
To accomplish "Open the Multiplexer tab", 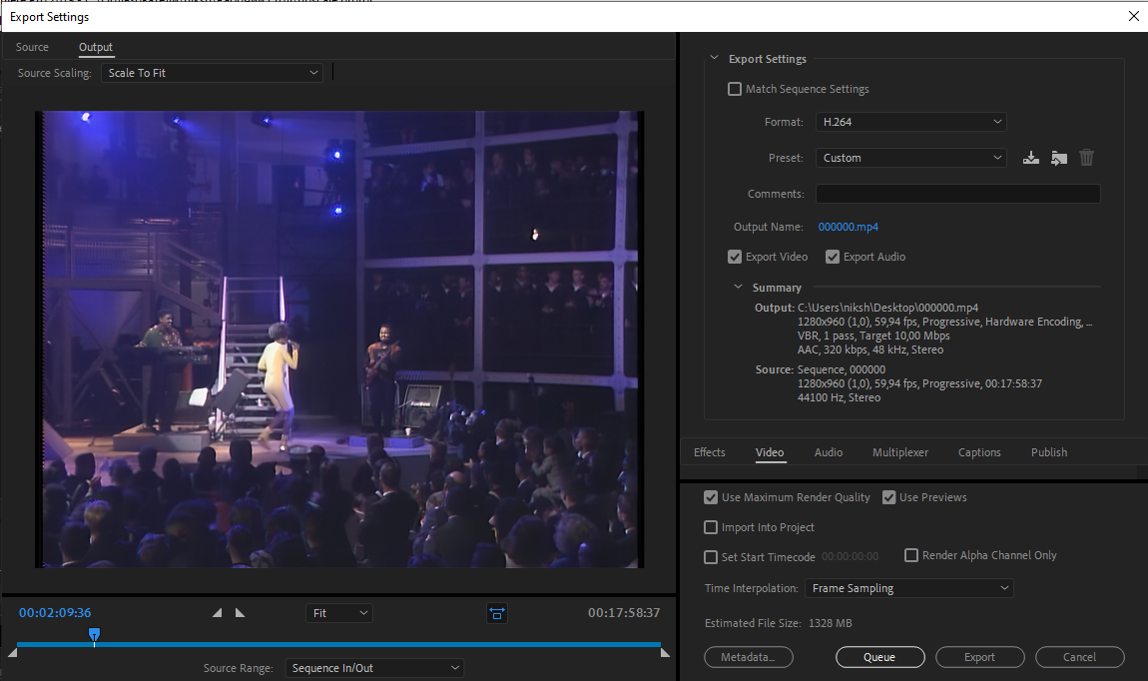I will pos(899,452).
